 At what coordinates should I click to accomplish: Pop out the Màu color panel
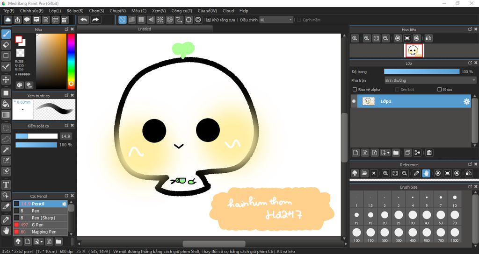66,29
